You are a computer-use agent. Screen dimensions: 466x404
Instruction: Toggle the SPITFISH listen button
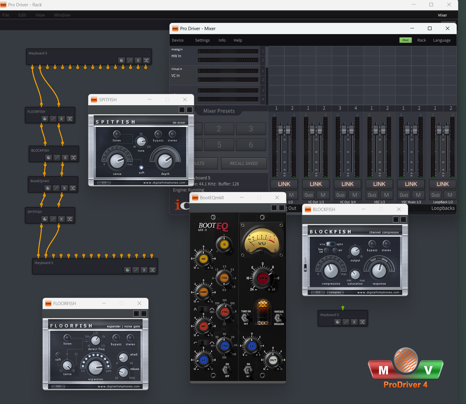(x=117, y=134)
